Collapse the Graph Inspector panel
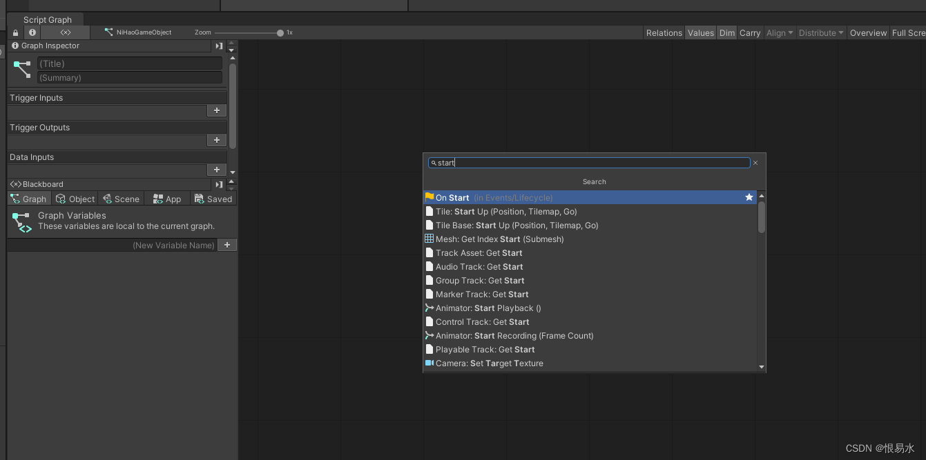Image resolution: width=926 pixels, height=460 pixels. tap(218, 46)
